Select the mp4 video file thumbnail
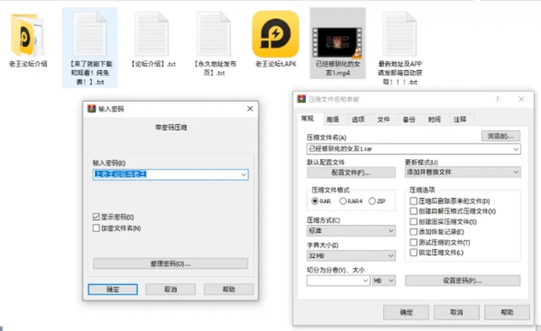This screenshot has width=541, height=331. click(x=338, y=42)
